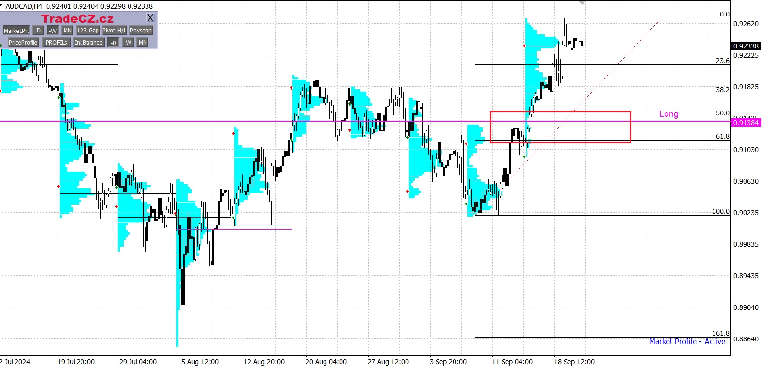Toggle the MarketPr. indicator button
This screenshot has height=370, width=763.
pyautogui.click(x=16, y=31)
